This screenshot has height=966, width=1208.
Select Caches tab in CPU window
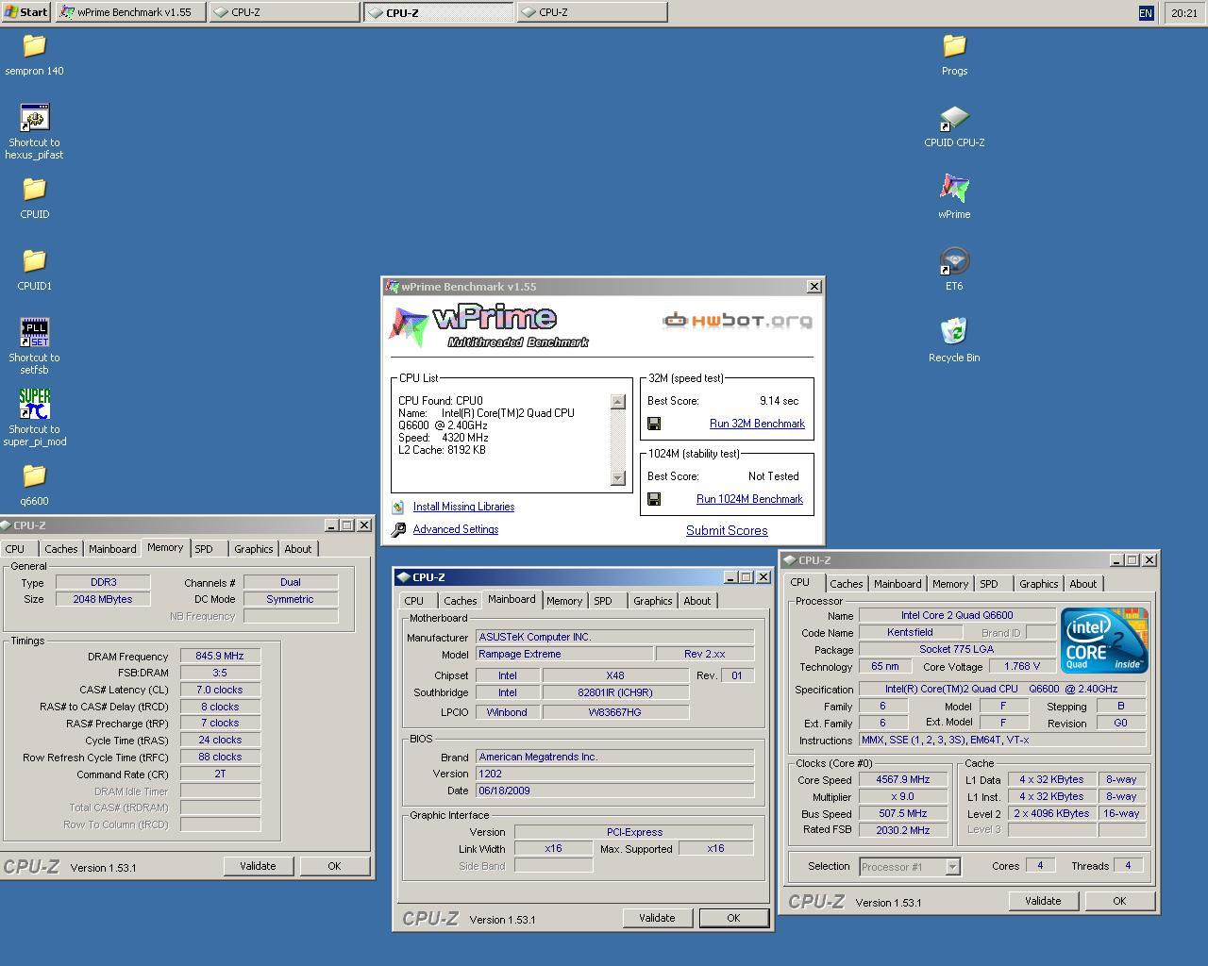point(846,584)
